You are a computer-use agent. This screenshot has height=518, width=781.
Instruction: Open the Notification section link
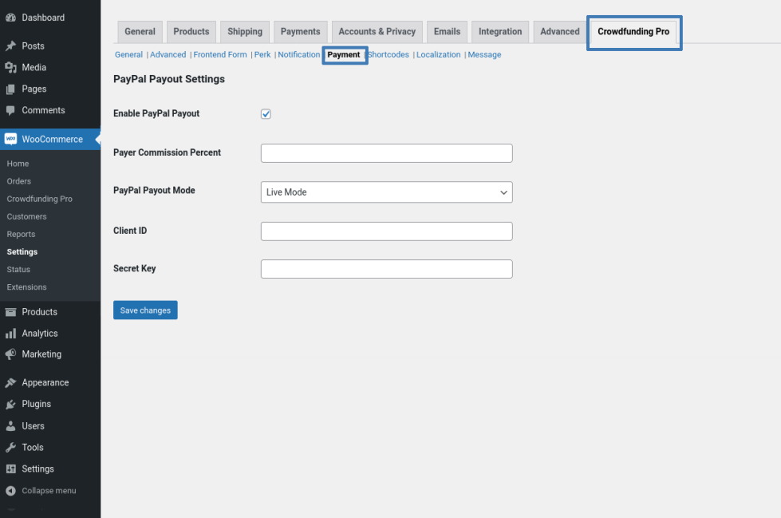(x=299, y=54)
